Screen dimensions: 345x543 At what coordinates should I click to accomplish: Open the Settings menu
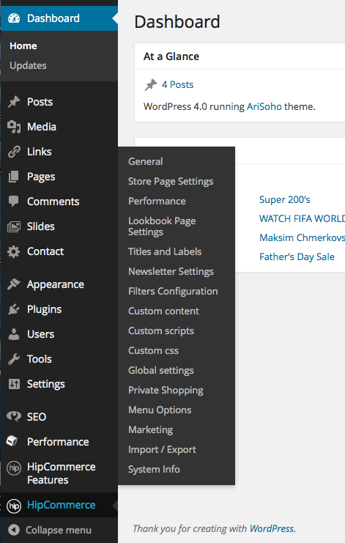pyautogui.click(x=59, y=384)
